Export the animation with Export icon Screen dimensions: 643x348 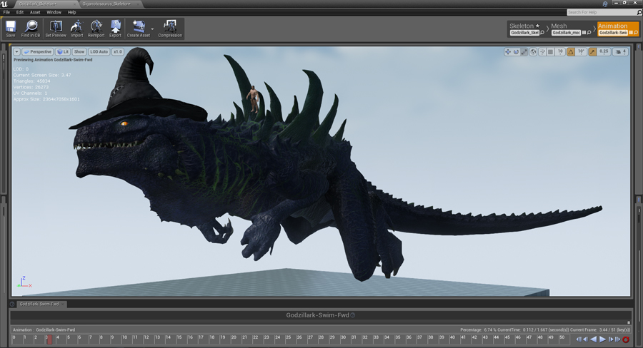pos(115,29)
